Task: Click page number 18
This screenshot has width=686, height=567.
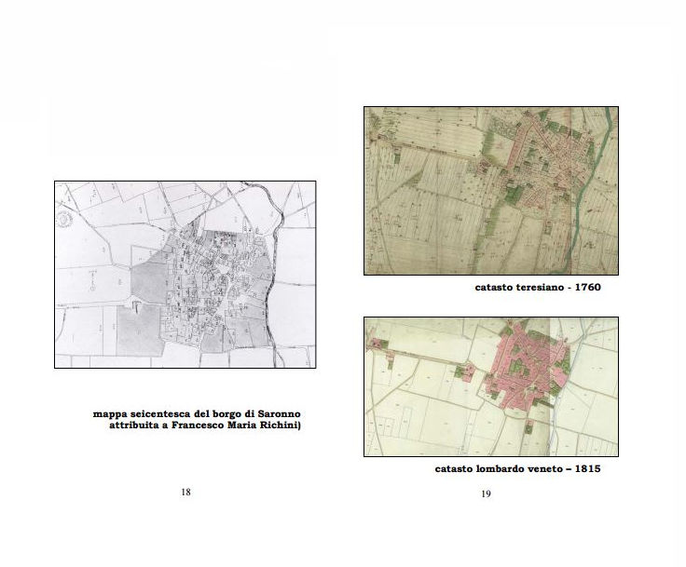Action: point(185,492)
